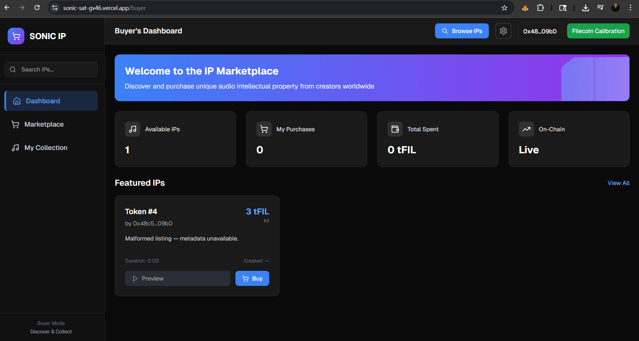
Task: Click the Available IPs card
Action: point(175,139)
